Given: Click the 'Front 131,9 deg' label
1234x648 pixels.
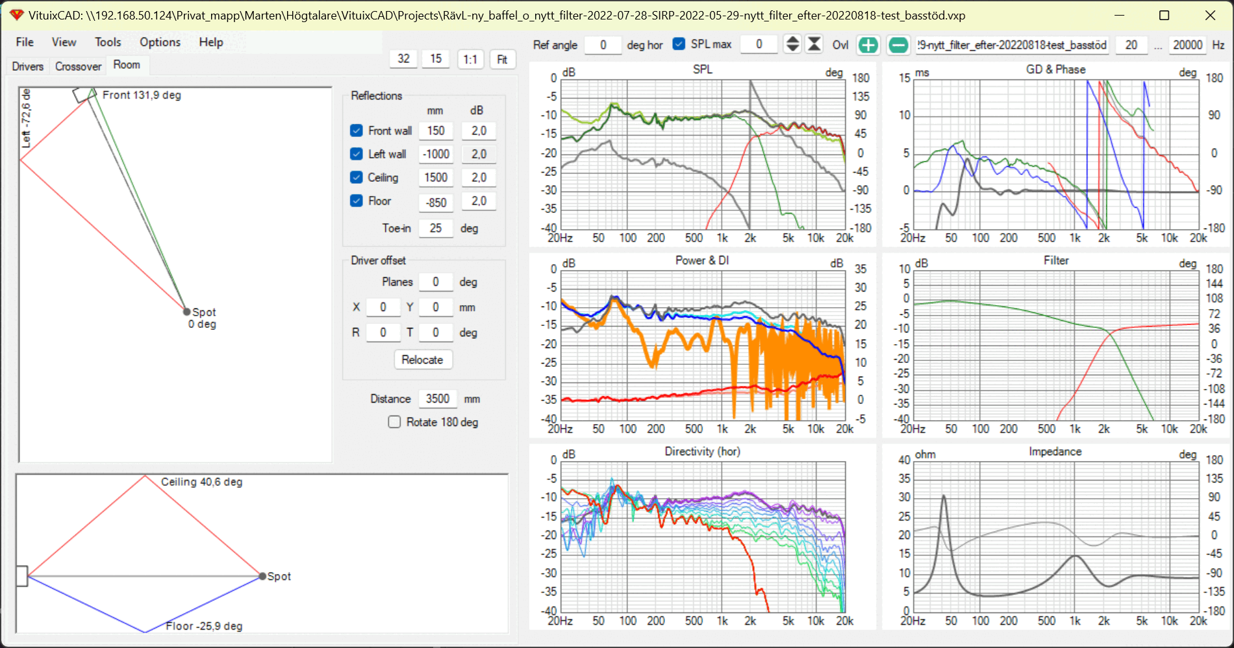Looking at the screenshot, I should tap(142, 95).
